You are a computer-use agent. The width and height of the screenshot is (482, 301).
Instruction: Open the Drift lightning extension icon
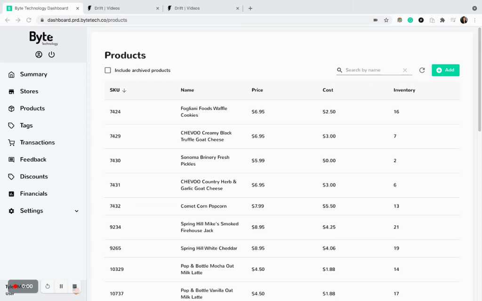(421, 20)
